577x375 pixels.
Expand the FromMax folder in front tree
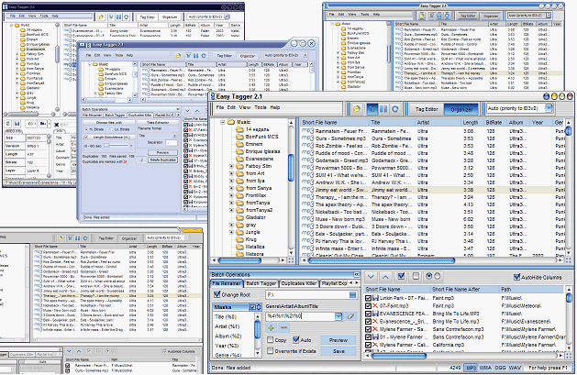pyautogui.click(x=231, y=195)
